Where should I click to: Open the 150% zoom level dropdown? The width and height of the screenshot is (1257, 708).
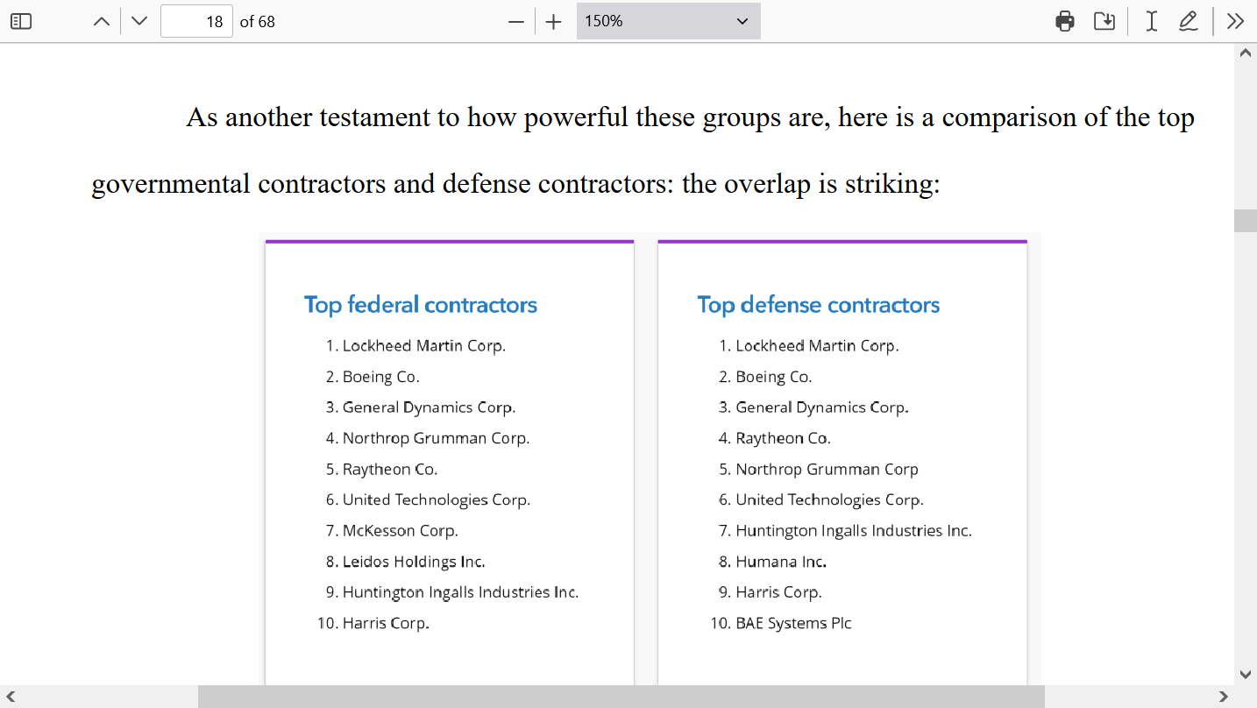668,21
